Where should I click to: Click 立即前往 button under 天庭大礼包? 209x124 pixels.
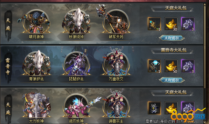[x=172, y=38]
